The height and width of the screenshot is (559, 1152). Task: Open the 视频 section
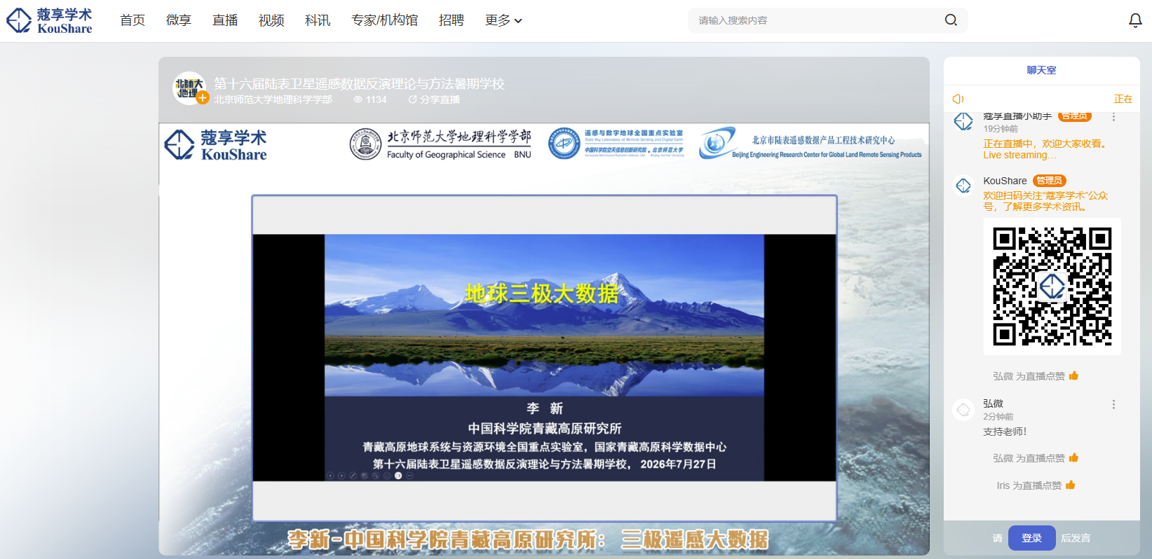pyautogui.click(x=271, y=20)
